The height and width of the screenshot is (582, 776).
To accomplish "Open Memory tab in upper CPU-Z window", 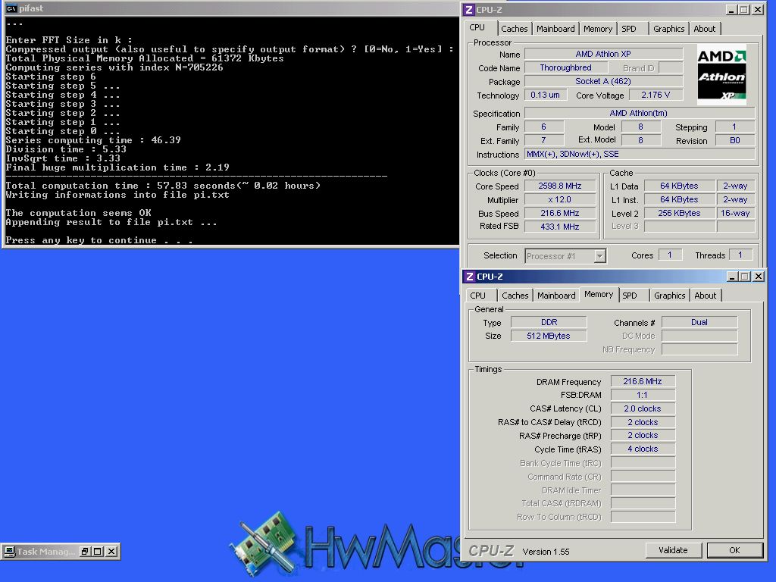I will [x=598, y=29].
